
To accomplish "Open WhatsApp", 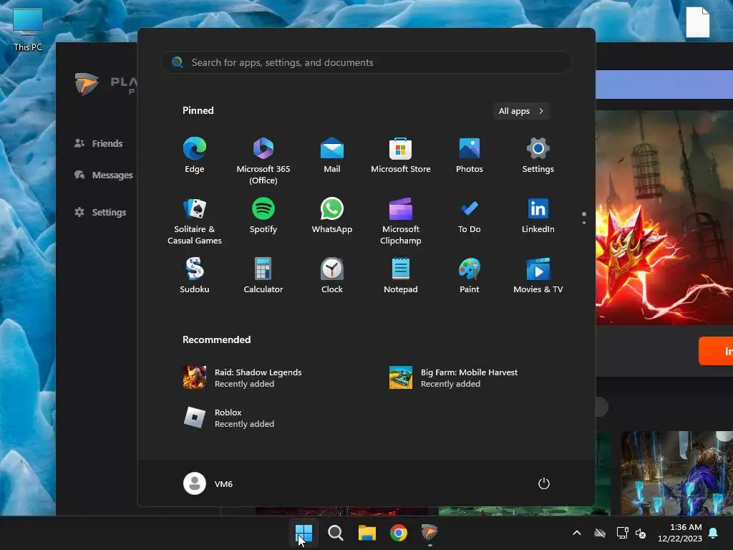I will (332, 216).
